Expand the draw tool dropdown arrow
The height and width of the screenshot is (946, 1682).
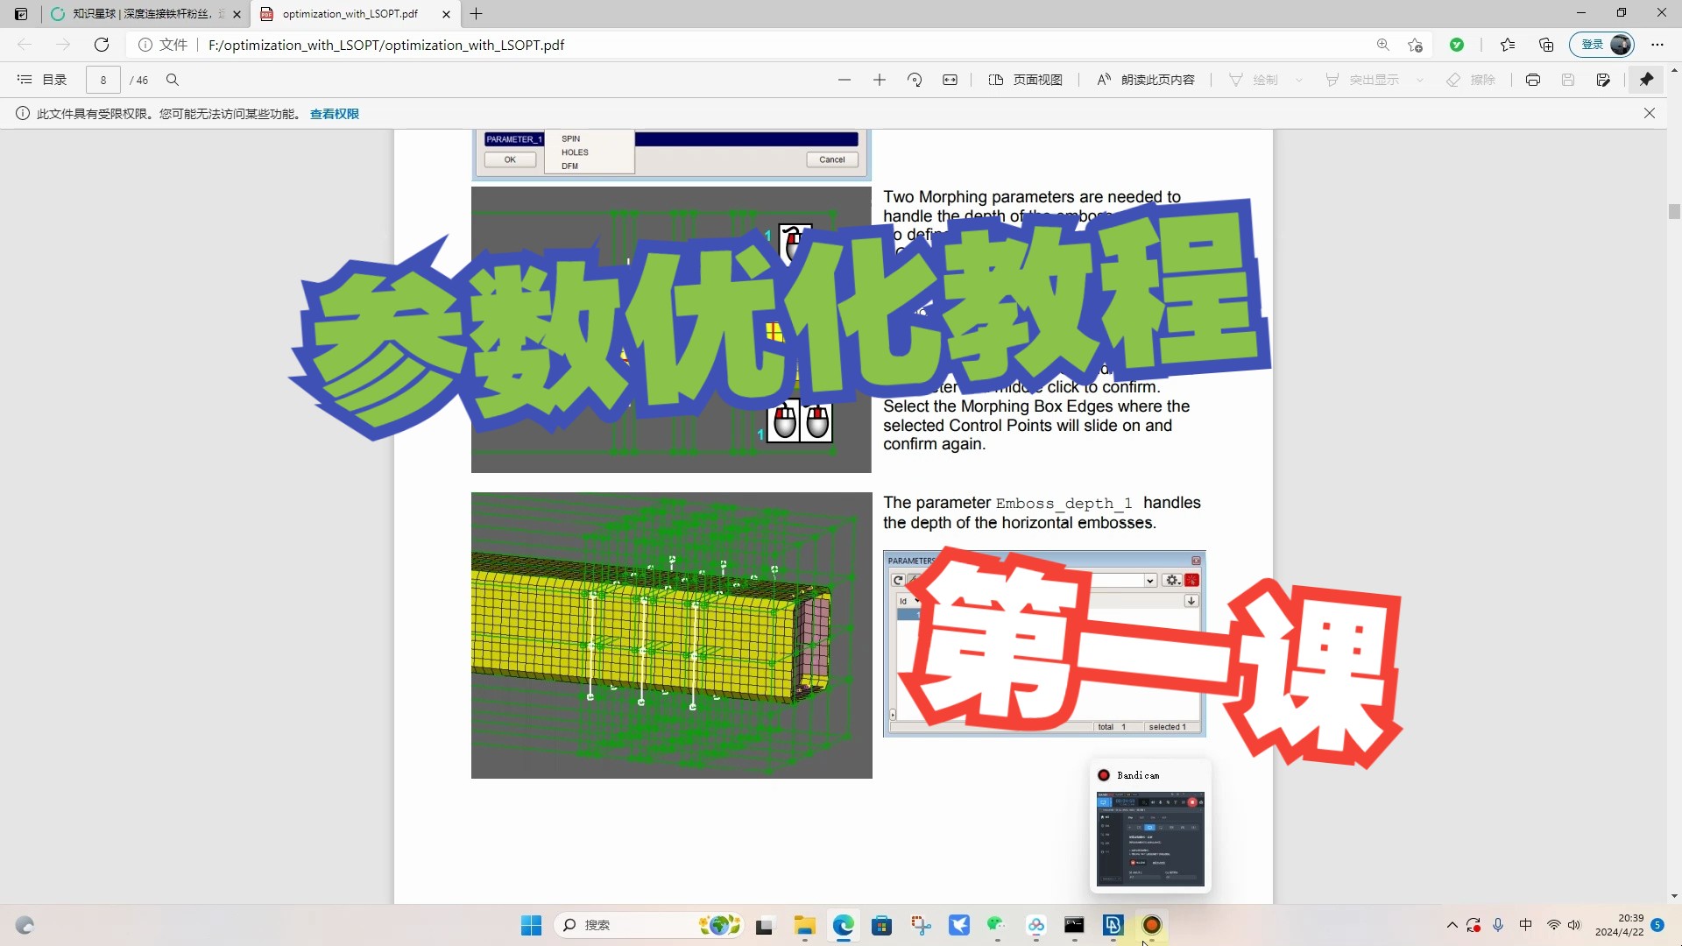point(1298,80)
